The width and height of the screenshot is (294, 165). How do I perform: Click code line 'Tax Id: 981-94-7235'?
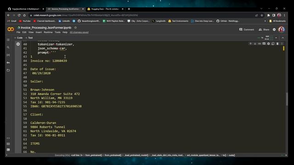(x=48, y=102)
